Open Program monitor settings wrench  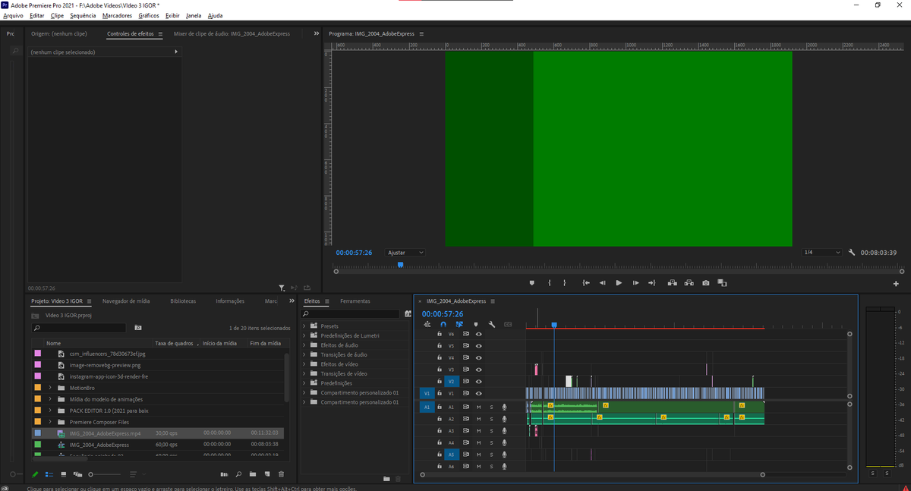(x=852, y=252)
